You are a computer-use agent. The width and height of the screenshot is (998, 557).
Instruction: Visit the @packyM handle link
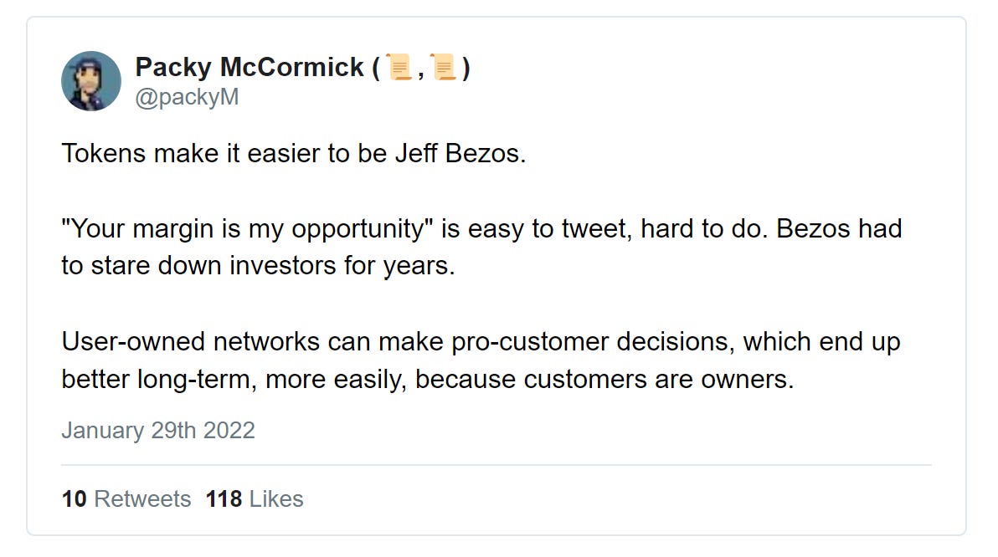(x=188, y=97)
